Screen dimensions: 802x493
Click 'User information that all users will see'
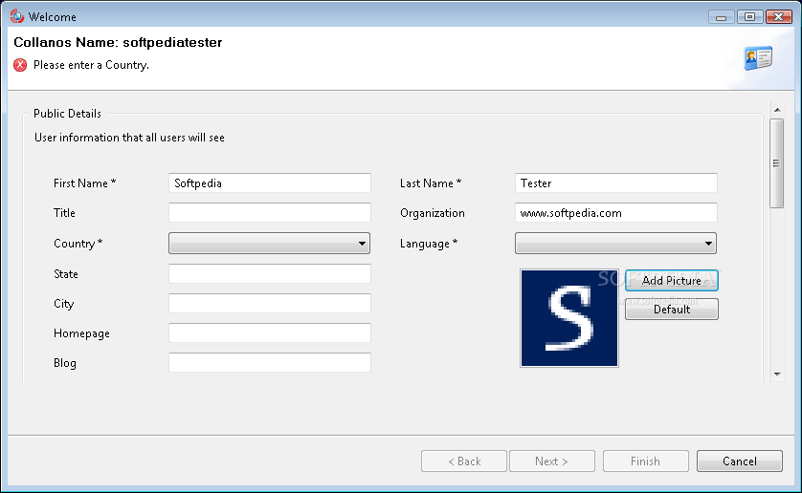129,138
